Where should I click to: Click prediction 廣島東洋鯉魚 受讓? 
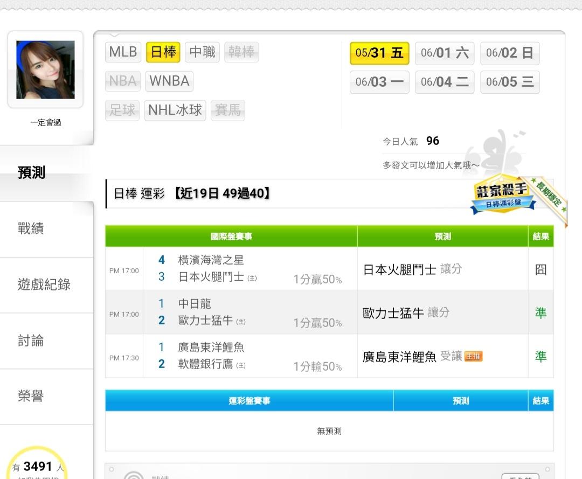pos(412,357)
